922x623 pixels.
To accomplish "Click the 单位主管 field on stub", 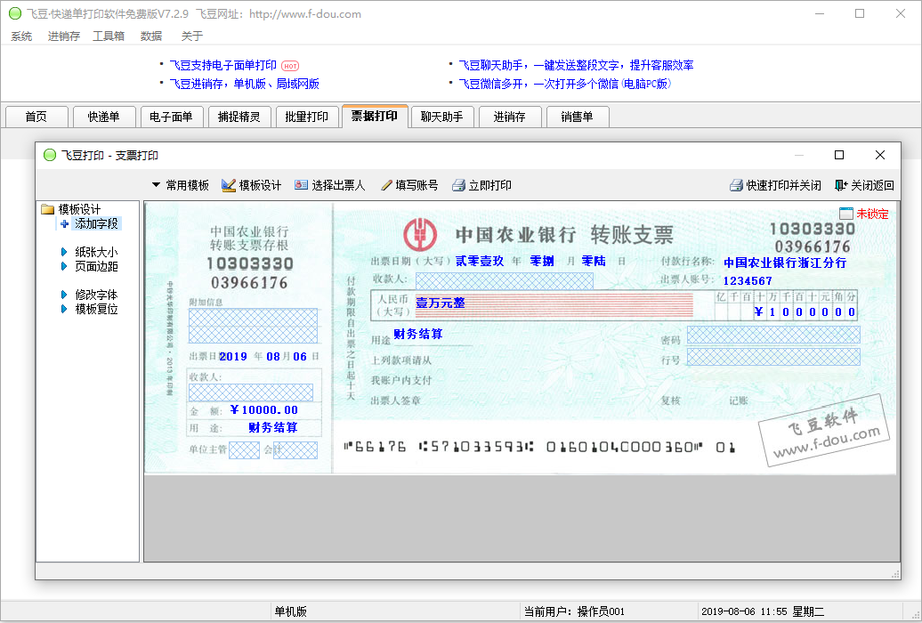I will coord(244,450).
